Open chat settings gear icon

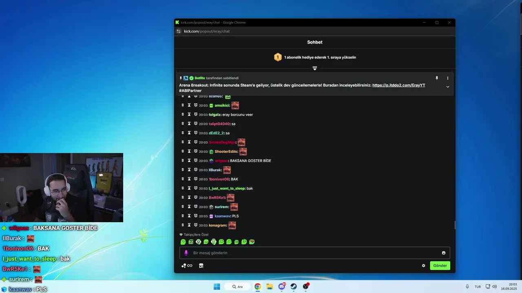coord(423,266)
